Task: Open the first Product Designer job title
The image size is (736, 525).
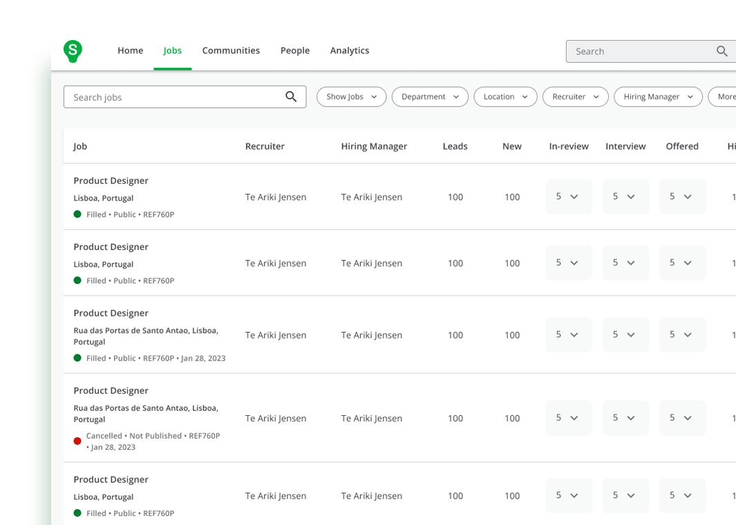Action: tap(111, 181)
